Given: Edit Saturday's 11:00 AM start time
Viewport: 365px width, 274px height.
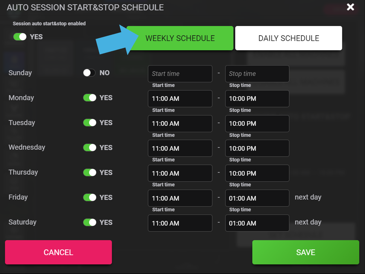Looking at the screenshot, I should tap(180, 223).
